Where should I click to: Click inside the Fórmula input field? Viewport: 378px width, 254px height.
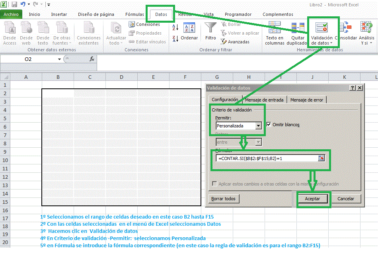tap(267, 158)
